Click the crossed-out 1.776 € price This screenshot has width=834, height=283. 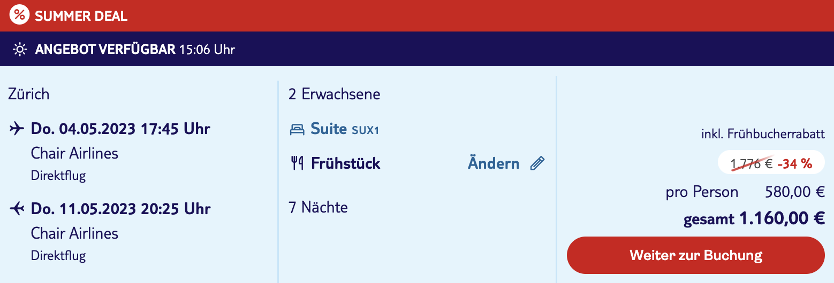click(x=752, y=164)
